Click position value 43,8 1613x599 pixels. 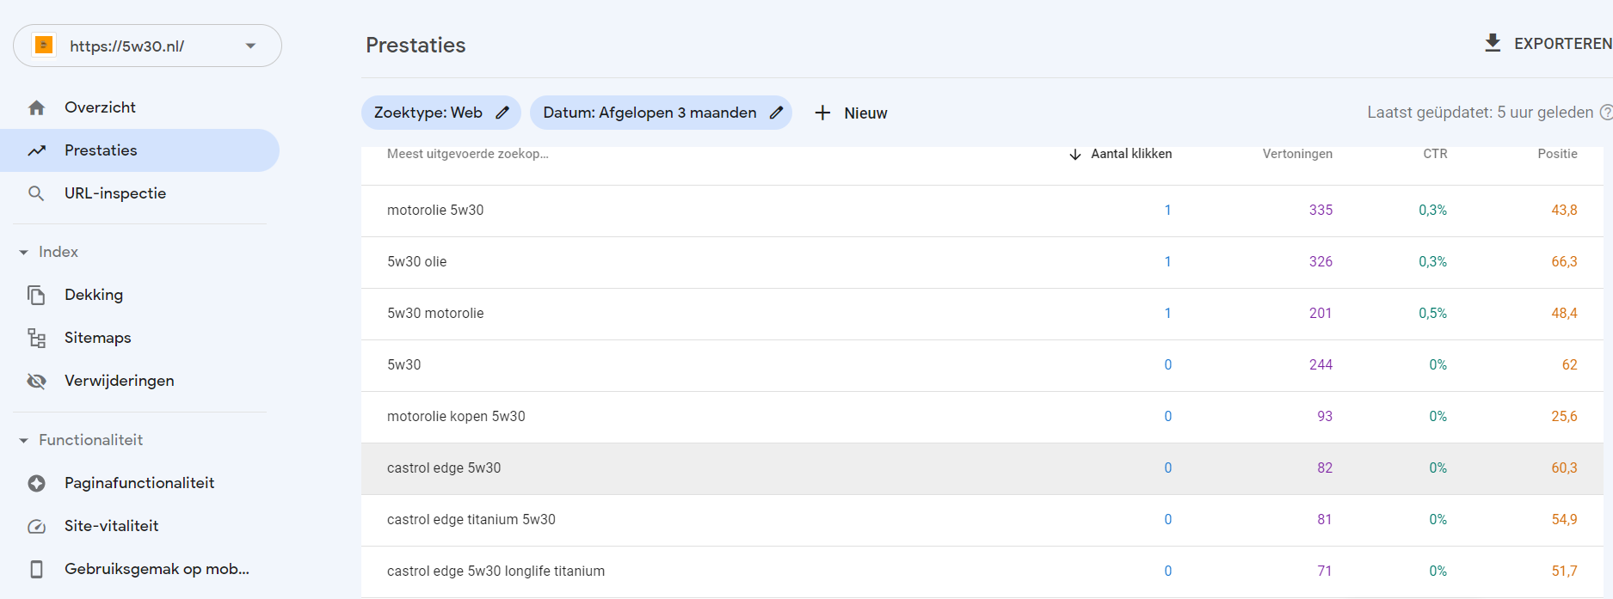click(x=1564, y=211)
